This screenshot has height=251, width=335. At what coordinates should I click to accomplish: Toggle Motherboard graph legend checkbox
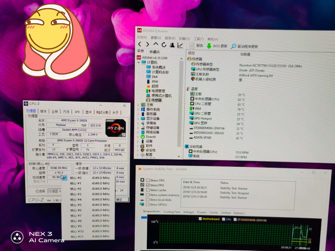point(200,219)
